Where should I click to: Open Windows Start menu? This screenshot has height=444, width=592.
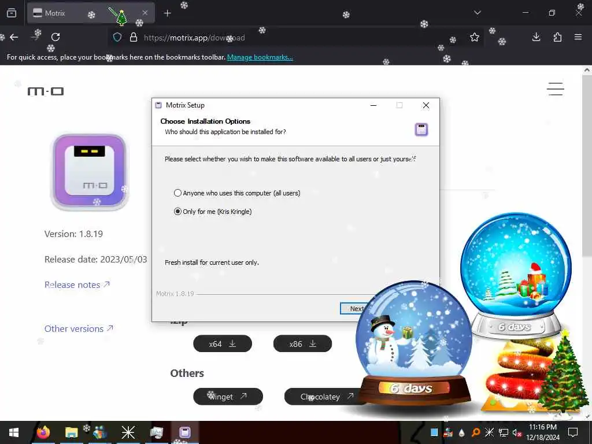[14, 432]
